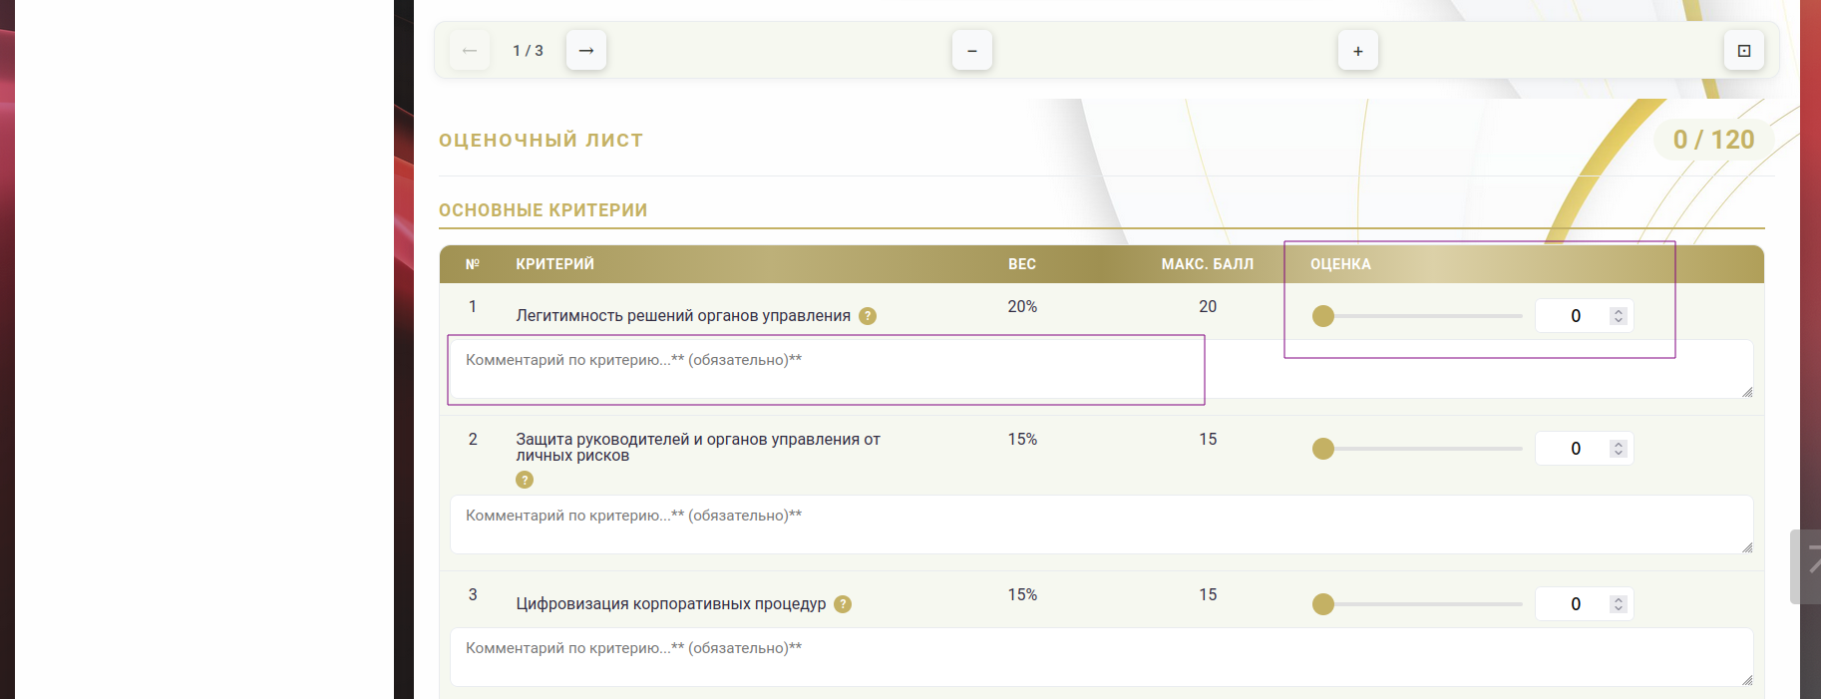Click the ОЦЕНКА column header
This screenshot has width=1821, height=699.
tap(1340, 264)
